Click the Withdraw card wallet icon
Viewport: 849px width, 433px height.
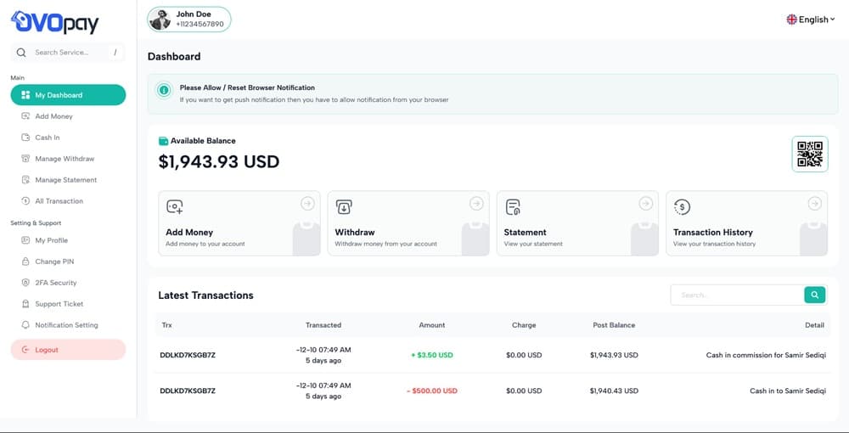coord(344,207)
